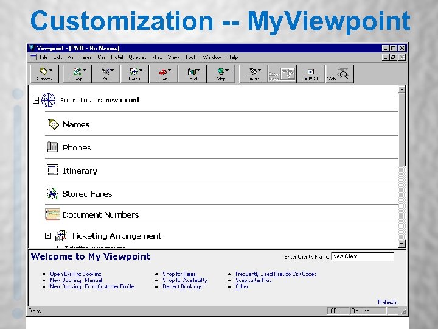438x329 pixels.
Task: Open the Hotel menu
Action: (117, 57)
